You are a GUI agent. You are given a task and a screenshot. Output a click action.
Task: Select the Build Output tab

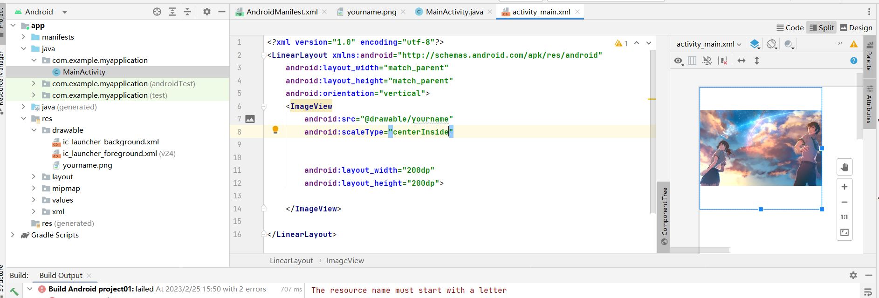61,276
